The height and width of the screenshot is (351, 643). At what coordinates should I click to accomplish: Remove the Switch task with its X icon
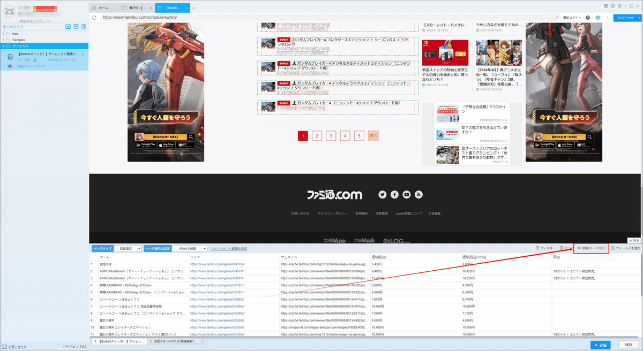click(x=83, y=55)
